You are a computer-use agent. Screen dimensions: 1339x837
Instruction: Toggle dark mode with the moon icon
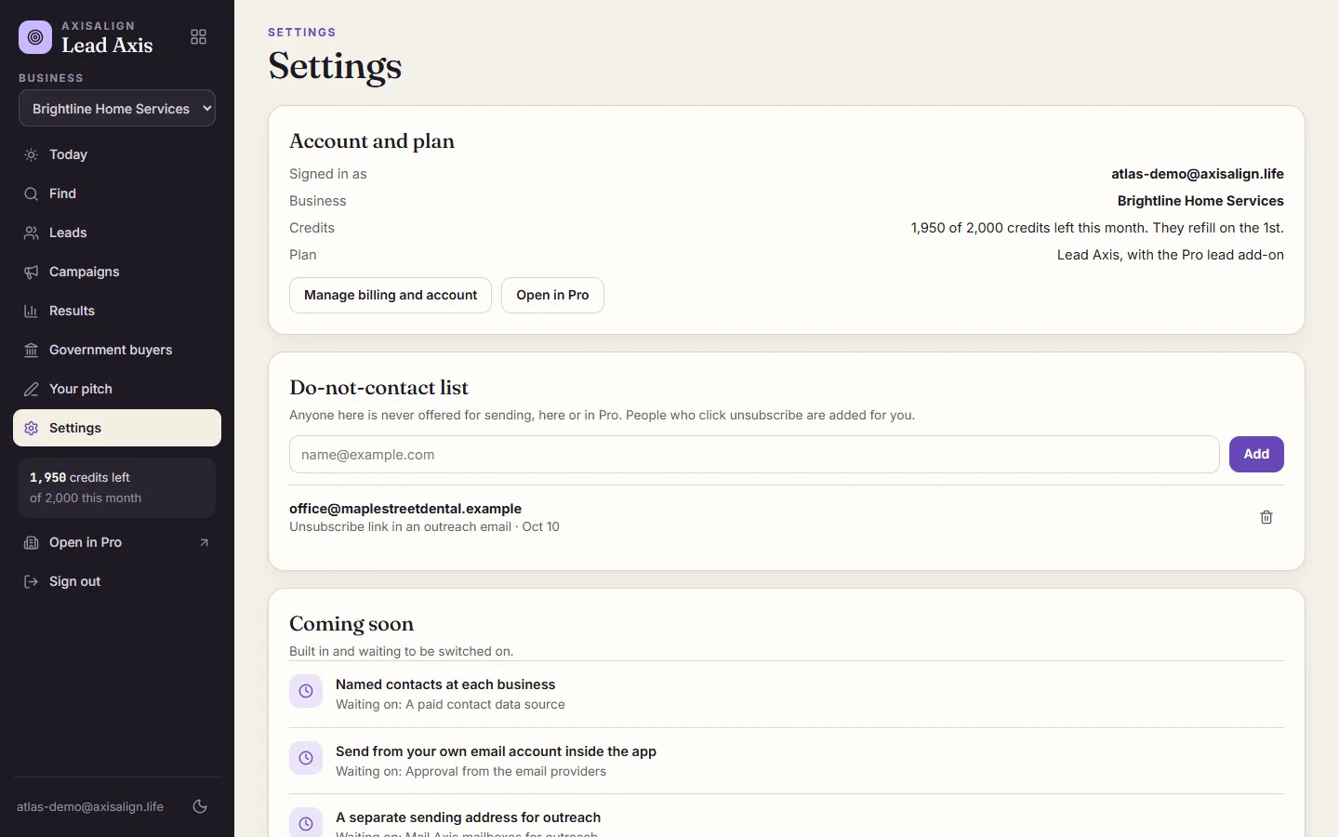[200, 806]
